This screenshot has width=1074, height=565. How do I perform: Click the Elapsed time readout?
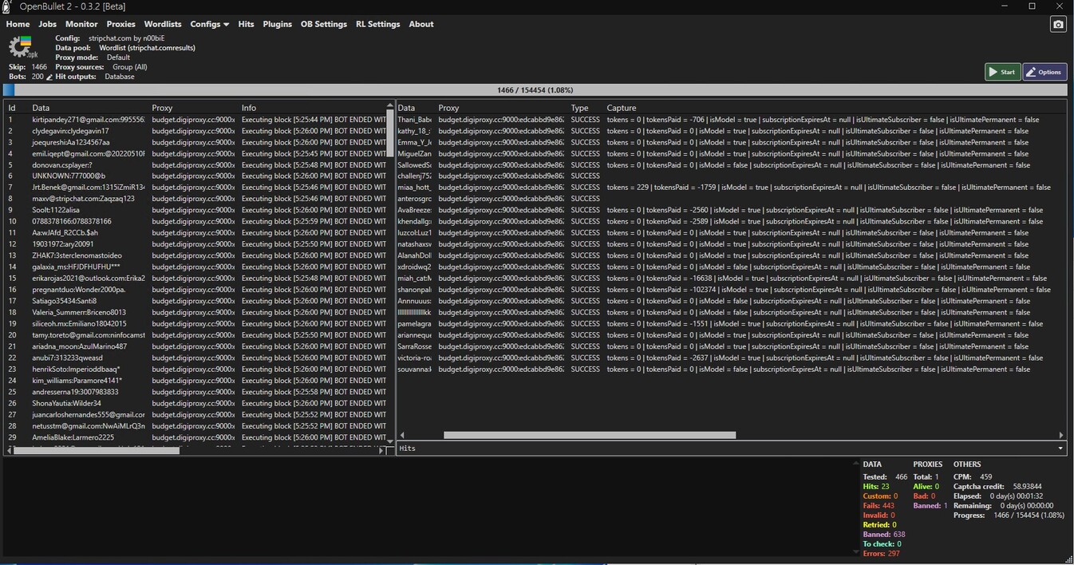click(x=998, y=496)
